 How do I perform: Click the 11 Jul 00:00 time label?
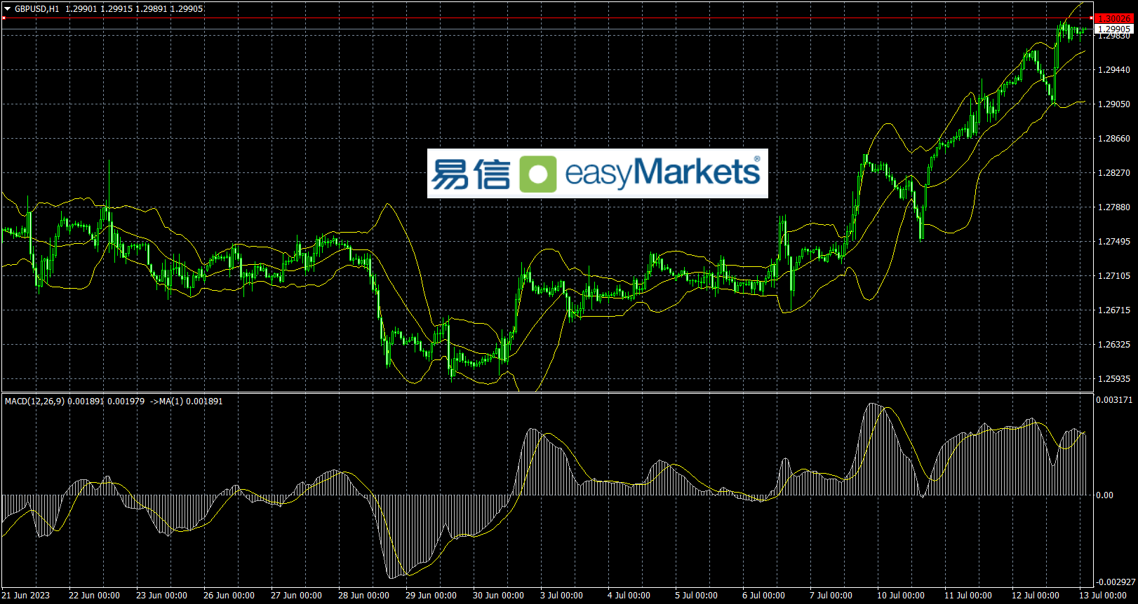tap(968, 596)
